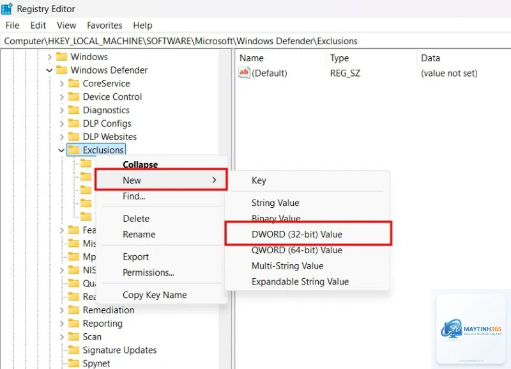The image size is (511, 369).
Task: Select the Windows Defender folder icon
Action: click(61, 70)
